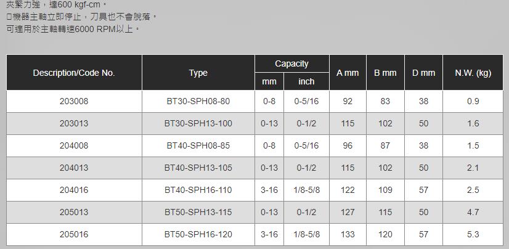Click the inch capacity subheader
Viewport: 509px width, 249px height.
306,81
